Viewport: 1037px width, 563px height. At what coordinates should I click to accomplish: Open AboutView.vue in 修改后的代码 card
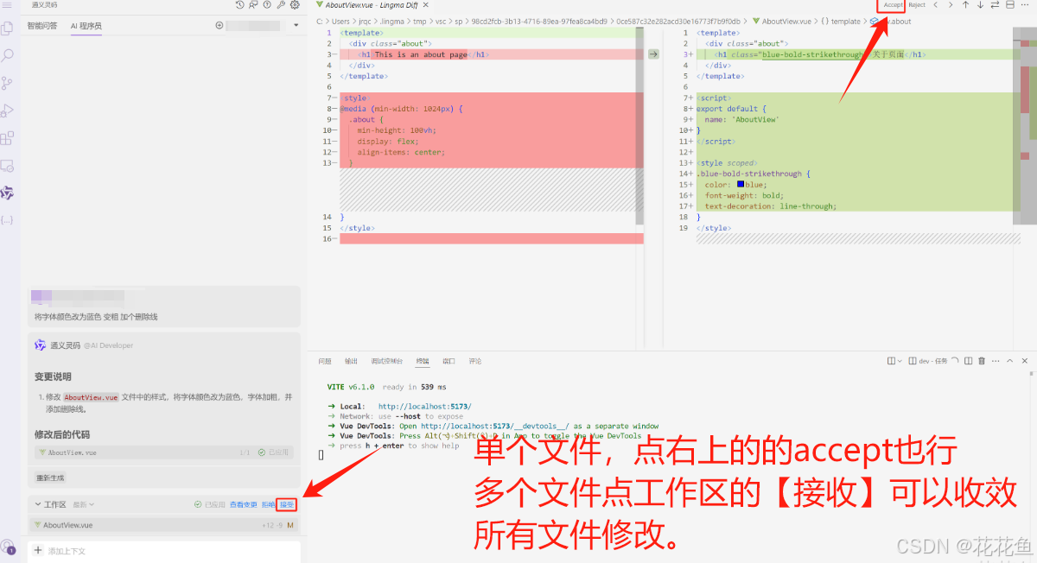(163, 452)
